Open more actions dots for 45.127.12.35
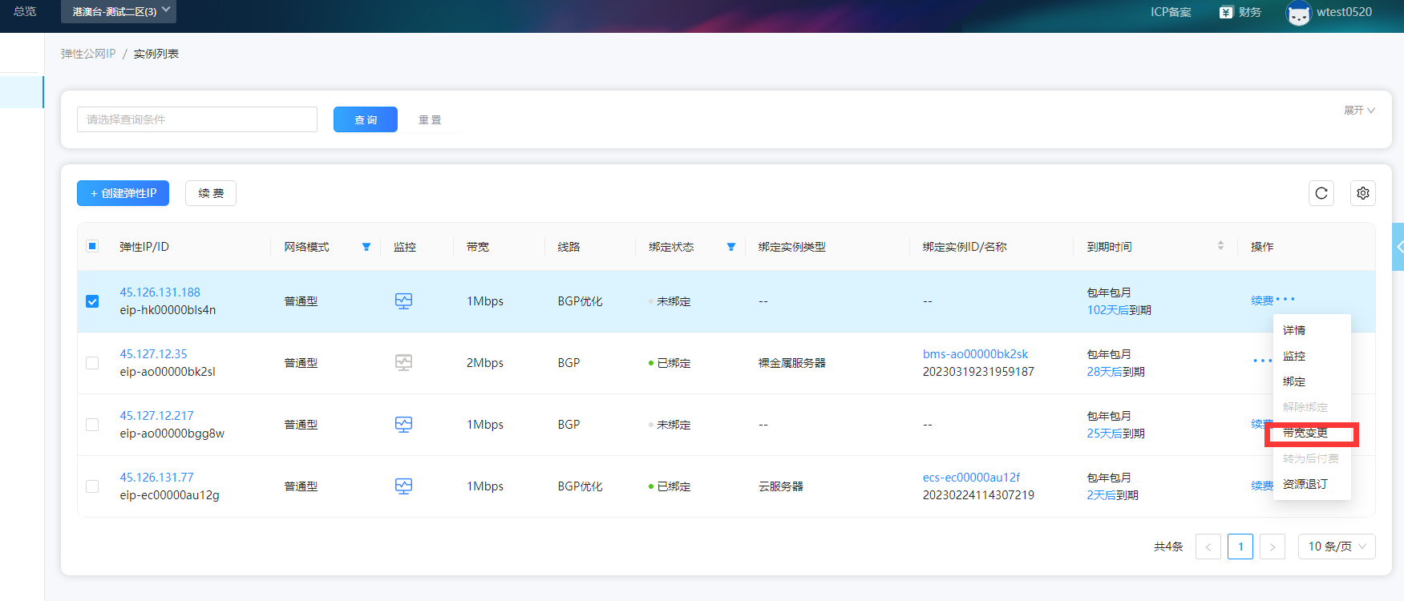This screenshot has height=601, width=1404. coord(1262,361)
